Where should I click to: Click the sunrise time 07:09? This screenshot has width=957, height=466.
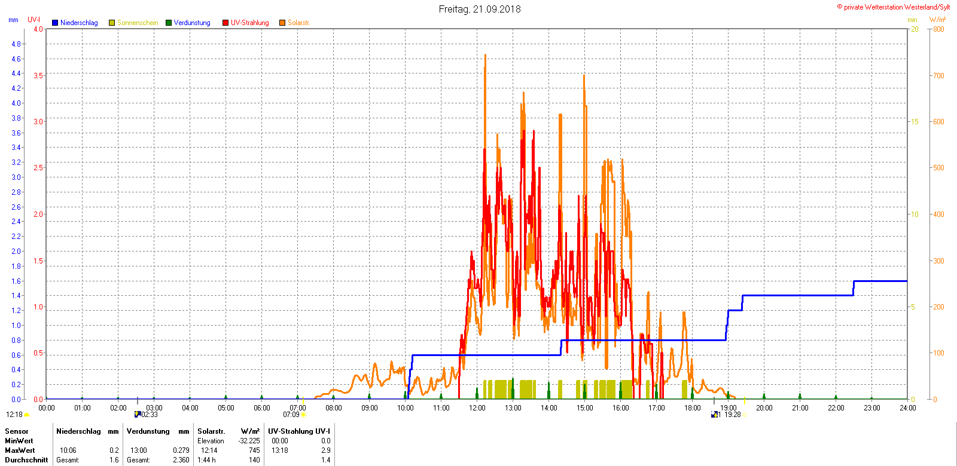tap(291, 415)
